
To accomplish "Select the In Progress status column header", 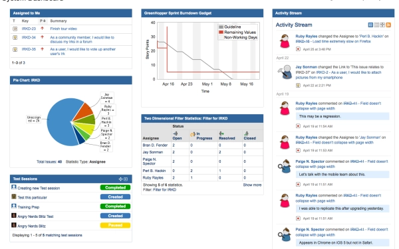I will click(x=201, y=135).
